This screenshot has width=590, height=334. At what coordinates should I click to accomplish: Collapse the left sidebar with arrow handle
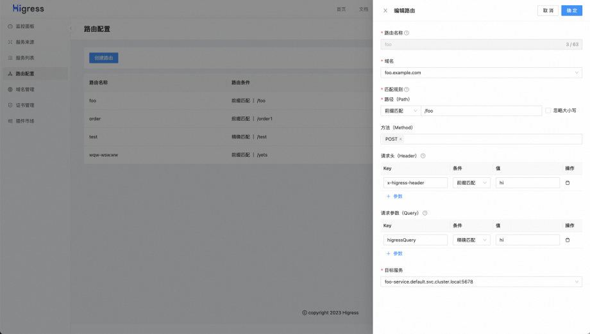pyautogui.click(x=71, y=28)
